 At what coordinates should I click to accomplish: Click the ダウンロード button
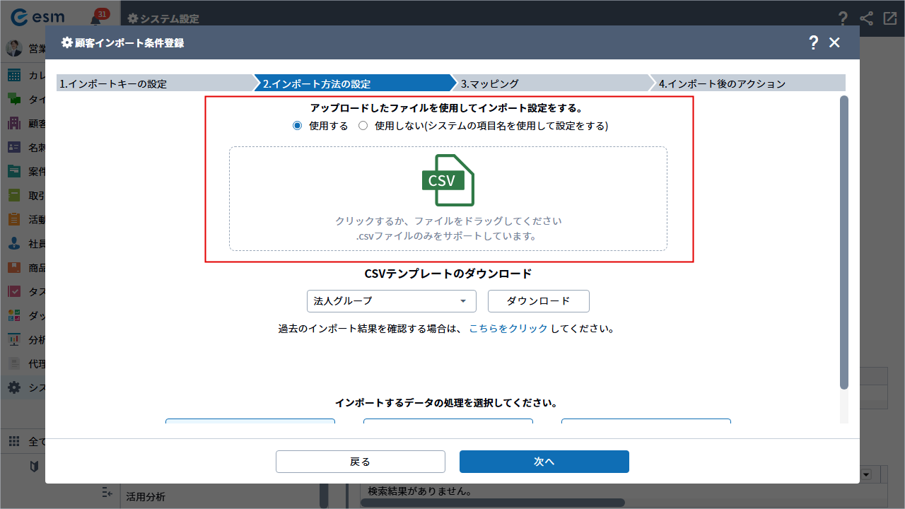[538, 301]
